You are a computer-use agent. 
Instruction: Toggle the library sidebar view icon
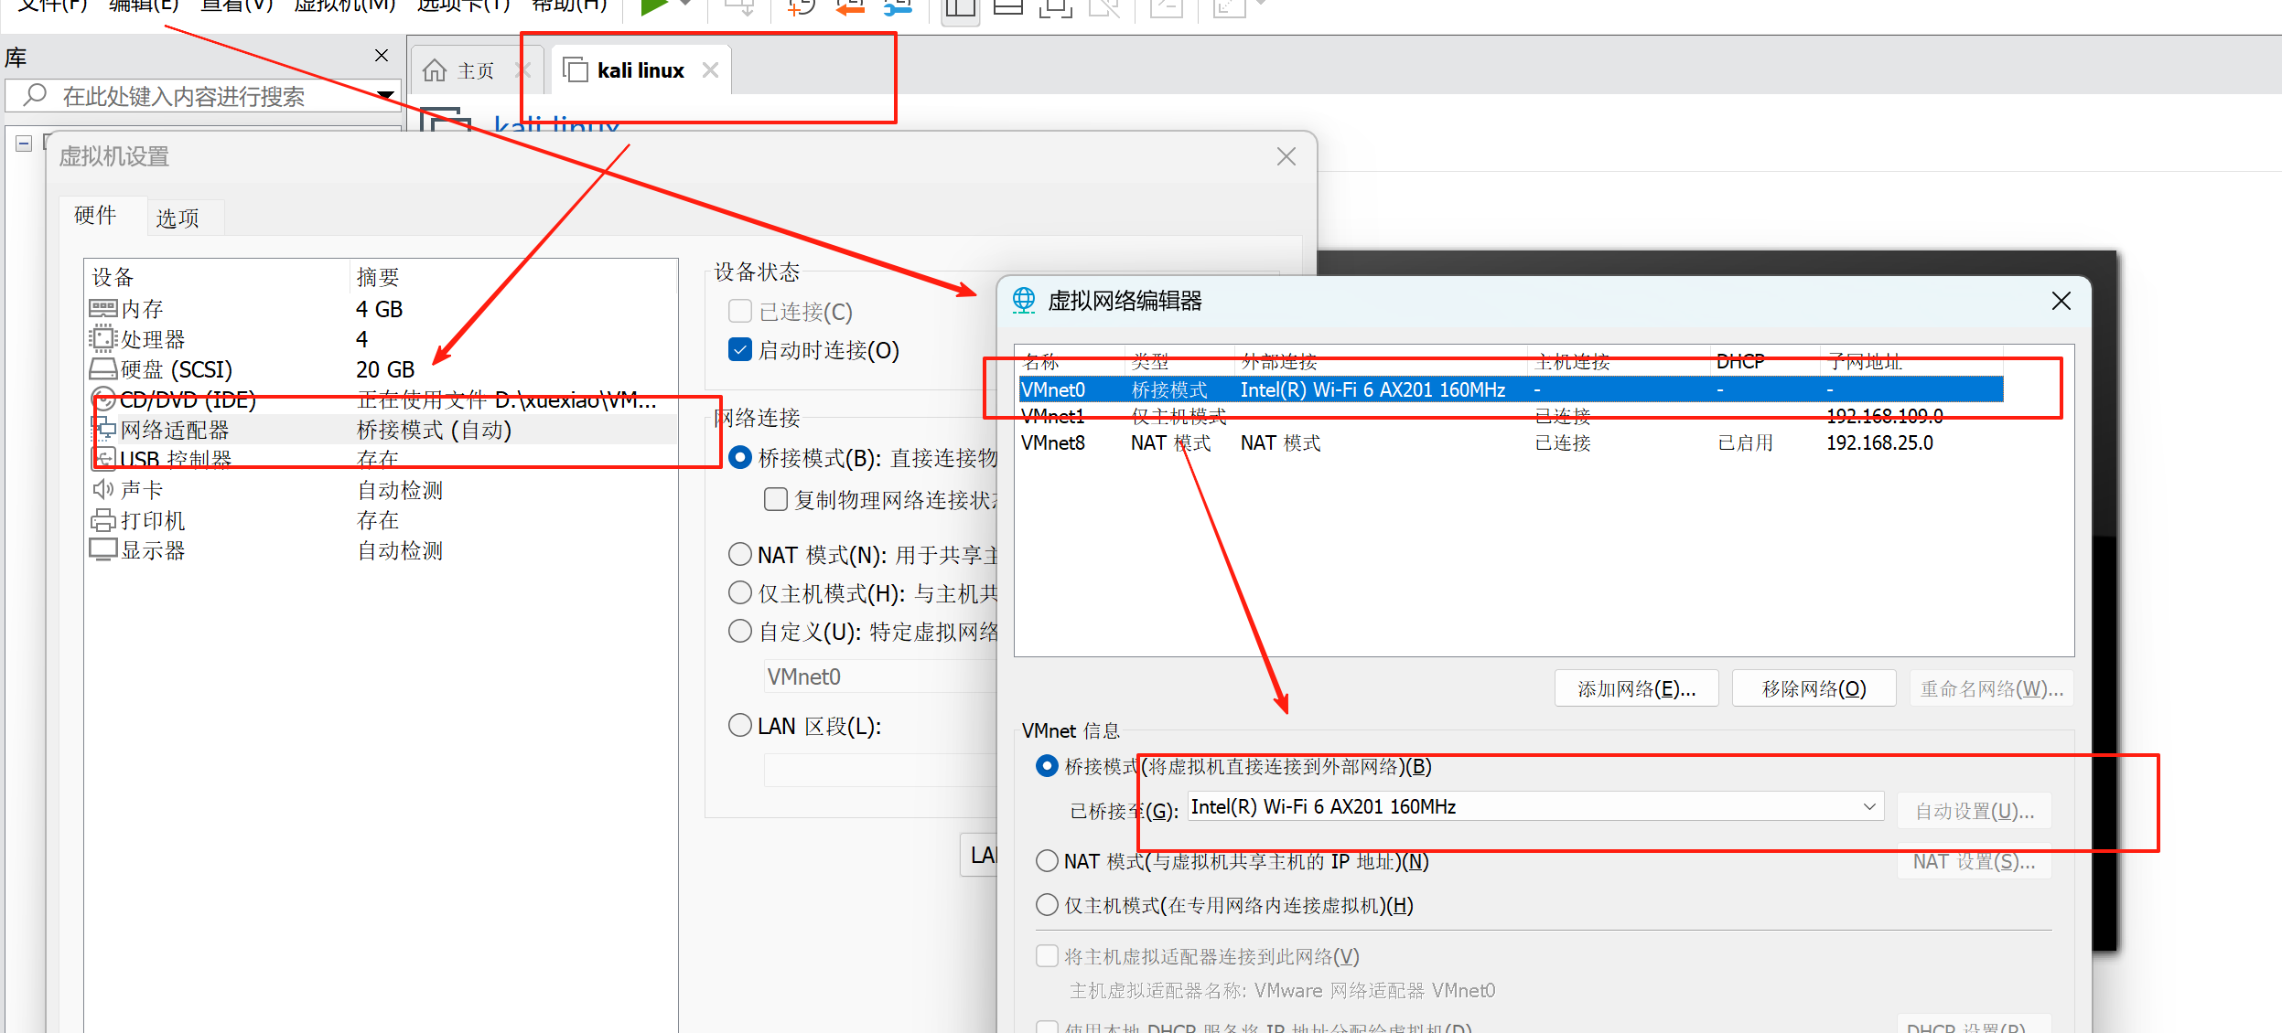[x=960, y=7]
